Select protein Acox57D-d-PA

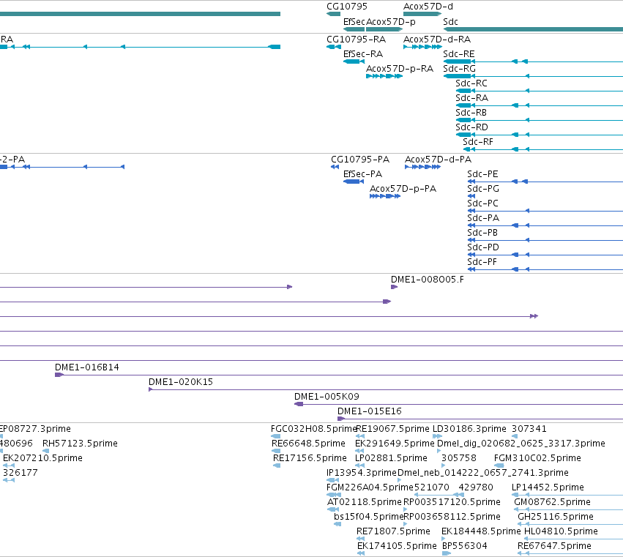[x=422, y=167]
